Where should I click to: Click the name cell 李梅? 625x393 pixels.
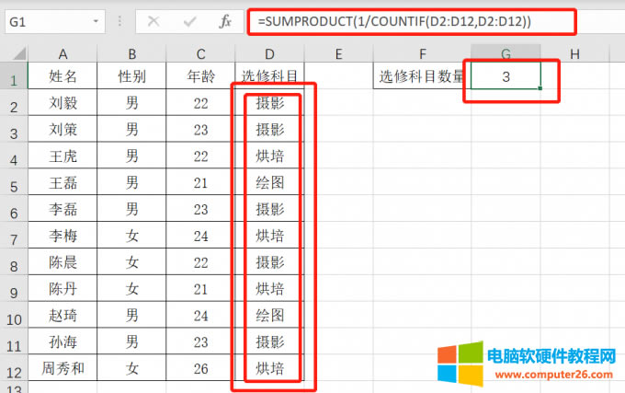click(62, 236)
